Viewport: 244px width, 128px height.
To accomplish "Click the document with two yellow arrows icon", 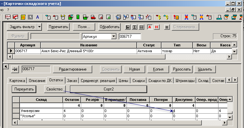I will tap(63, 17).
